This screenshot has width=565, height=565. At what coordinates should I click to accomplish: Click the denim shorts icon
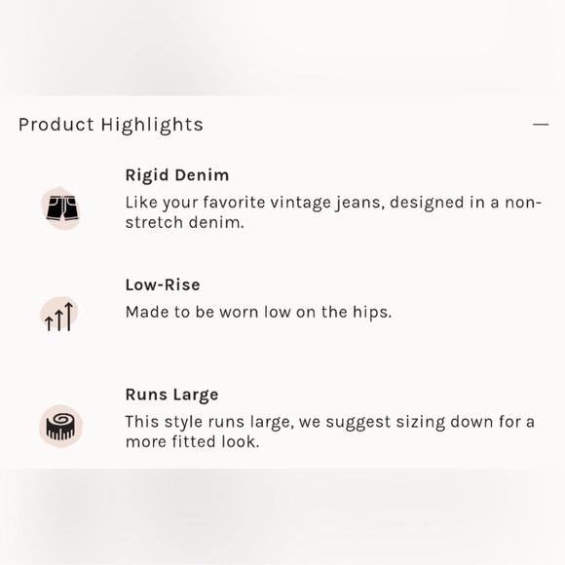[62, 207]
